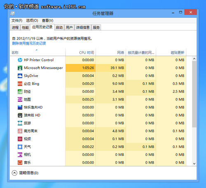Click the 0:00:20 Bing CPU time

[88, 84]
